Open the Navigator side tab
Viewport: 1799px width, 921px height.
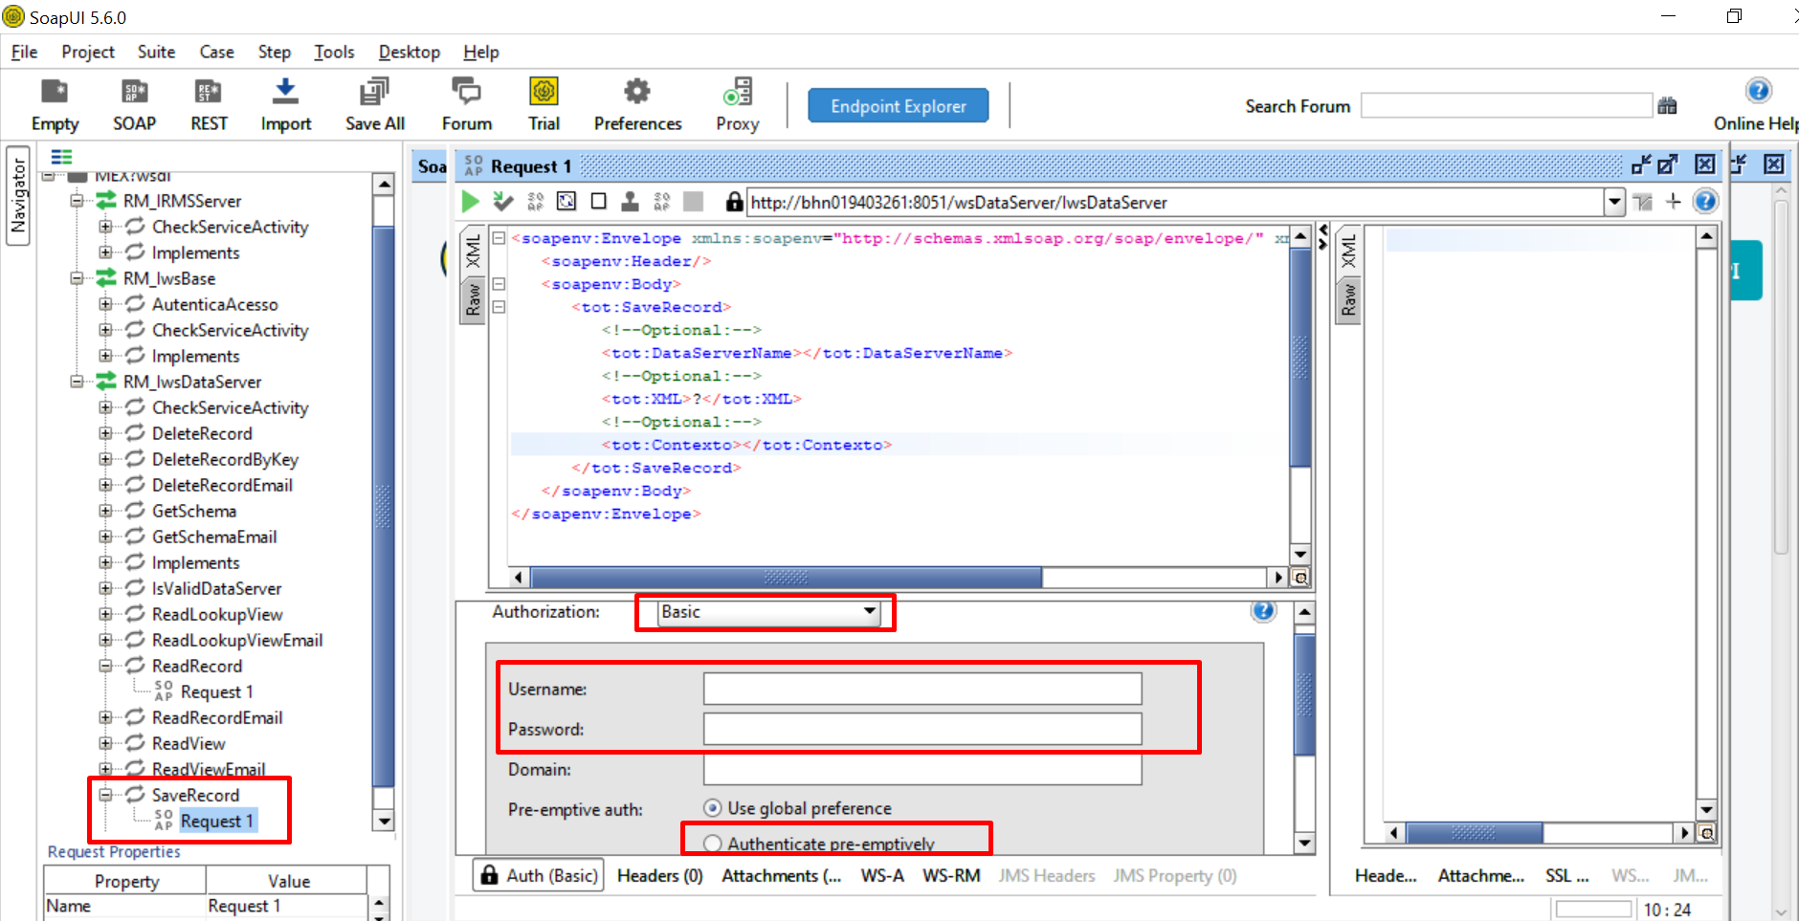pos(18,195)
